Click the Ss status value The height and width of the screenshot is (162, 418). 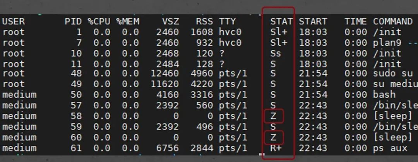click(276, 53)
